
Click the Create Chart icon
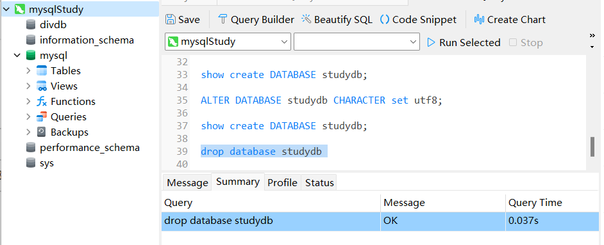coord(479,19)
